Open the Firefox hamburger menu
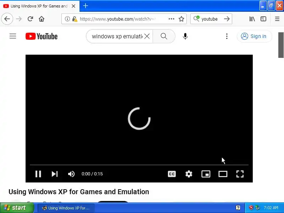Screen dimensions: 284x213 point(277,19)
